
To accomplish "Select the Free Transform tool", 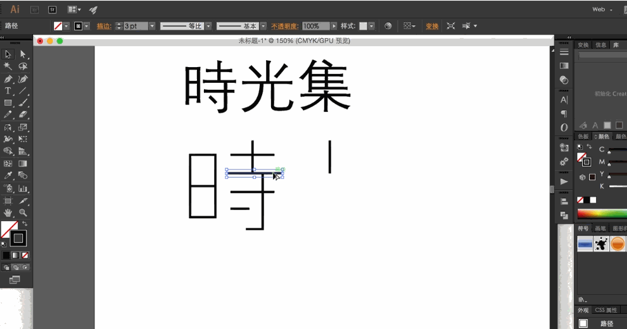I will (23, 139).
